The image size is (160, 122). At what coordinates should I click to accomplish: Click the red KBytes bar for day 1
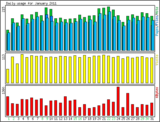8,106
